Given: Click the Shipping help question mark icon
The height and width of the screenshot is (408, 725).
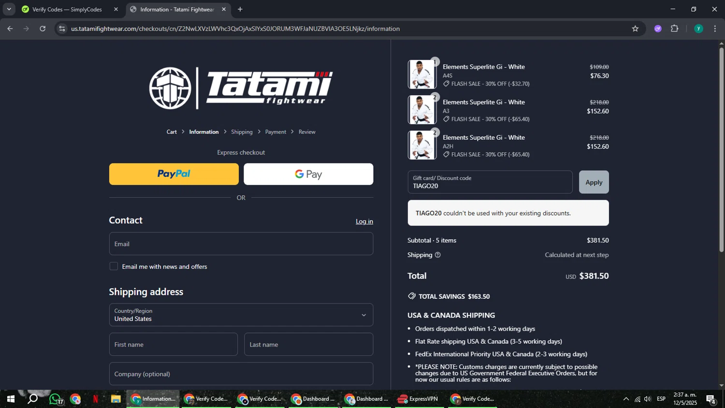Looking at the screenshot, I should coord(438,255).
